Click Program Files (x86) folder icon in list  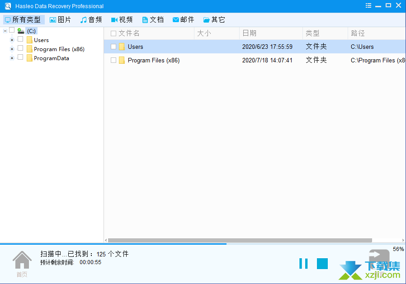(x=122, y=60)
